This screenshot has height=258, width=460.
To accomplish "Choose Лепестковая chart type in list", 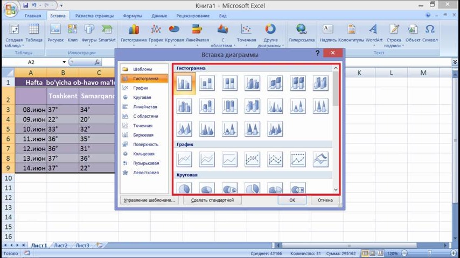I will pyautogui.click(x=145, y=173).
